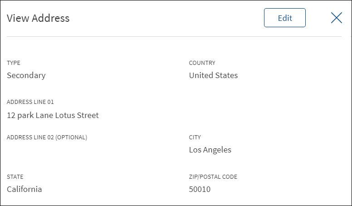Select the Los Angeles city value
The image size is (352, 206).
pyautogui.click(x=210, y=150)
